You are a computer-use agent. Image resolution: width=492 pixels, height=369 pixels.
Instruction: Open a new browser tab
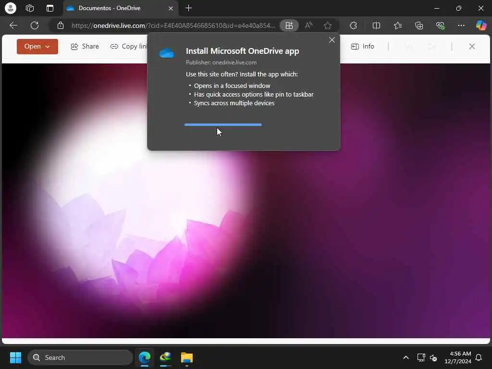tap(188, 8)
